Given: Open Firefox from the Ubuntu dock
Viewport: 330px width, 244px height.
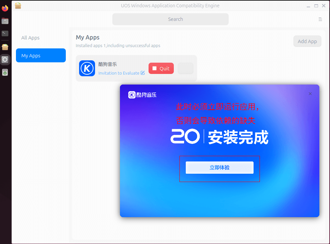Looking at the screenshot, I should point(5,8).
